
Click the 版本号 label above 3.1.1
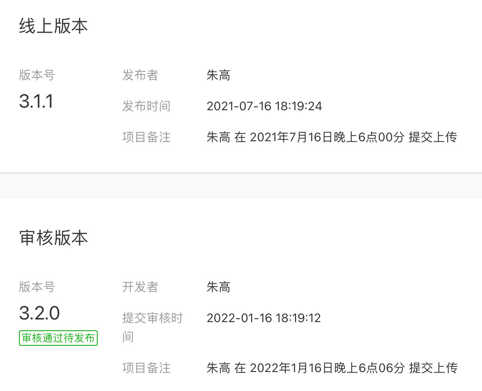[37, 75]
